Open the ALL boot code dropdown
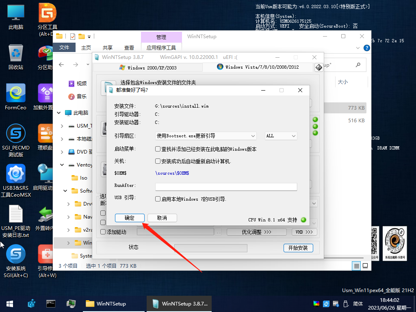Viewport: 416px width, 312px height. click(x=281, y=136)
